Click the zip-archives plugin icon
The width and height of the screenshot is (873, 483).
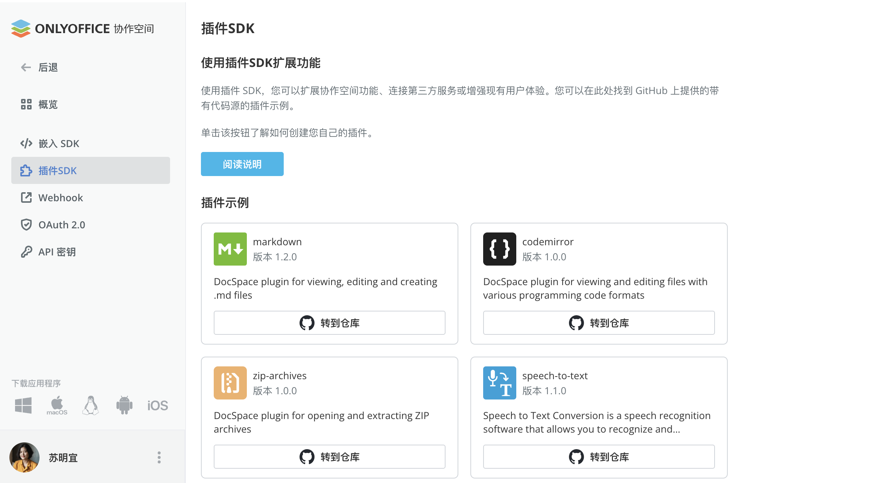pyautogui.click(x=230, y=383)
